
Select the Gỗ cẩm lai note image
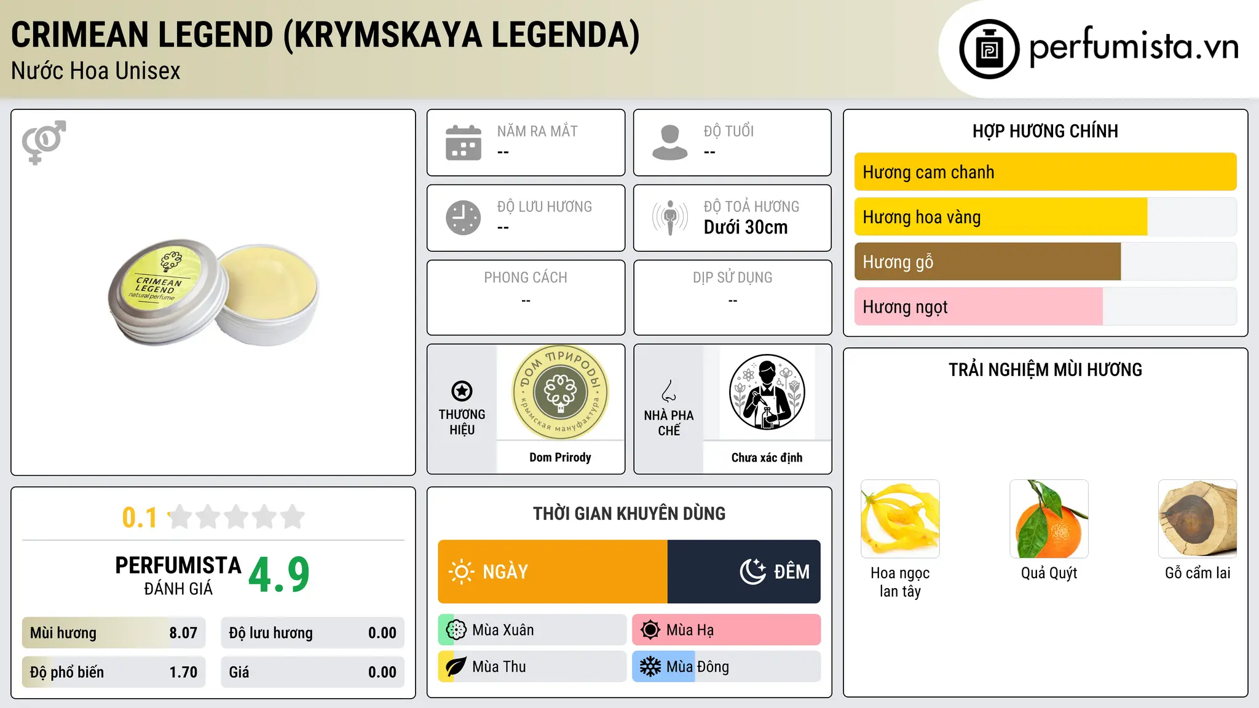pyautogui.click(x=1198, y=519)
